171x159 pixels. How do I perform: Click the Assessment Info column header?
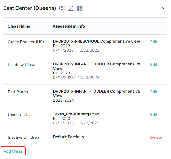coord(69,26)
